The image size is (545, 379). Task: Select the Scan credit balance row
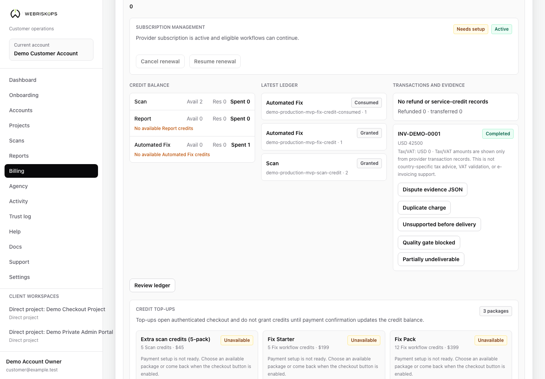pos(192,102)
